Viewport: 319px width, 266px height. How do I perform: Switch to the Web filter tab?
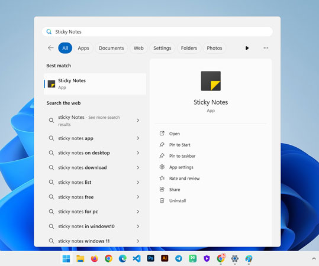pyautogui.click(x=138, y=48)
